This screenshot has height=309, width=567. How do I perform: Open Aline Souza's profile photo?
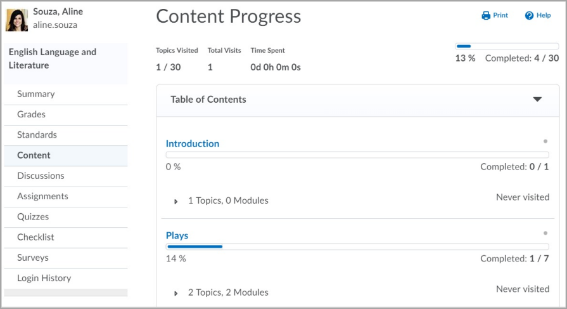tap(17, 20)
